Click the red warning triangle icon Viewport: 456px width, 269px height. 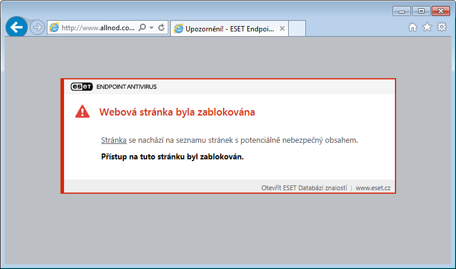[x=82, y=111]
